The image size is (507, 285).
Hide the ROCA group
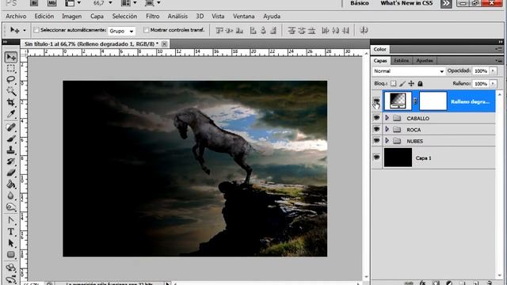point(376,129)
